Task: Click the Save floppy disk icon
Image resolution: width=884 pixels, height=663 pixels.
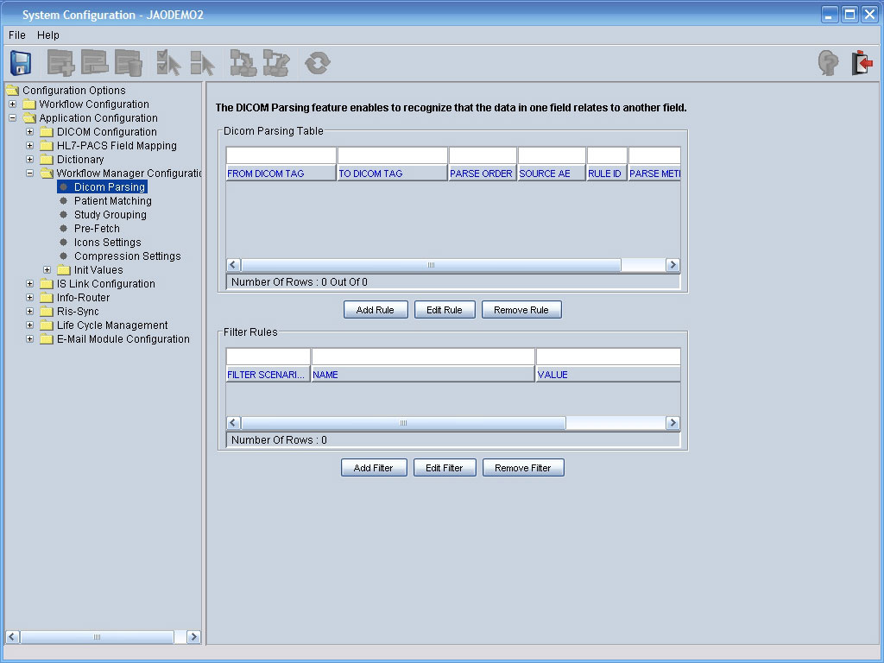Action: (x=21, y=62)
